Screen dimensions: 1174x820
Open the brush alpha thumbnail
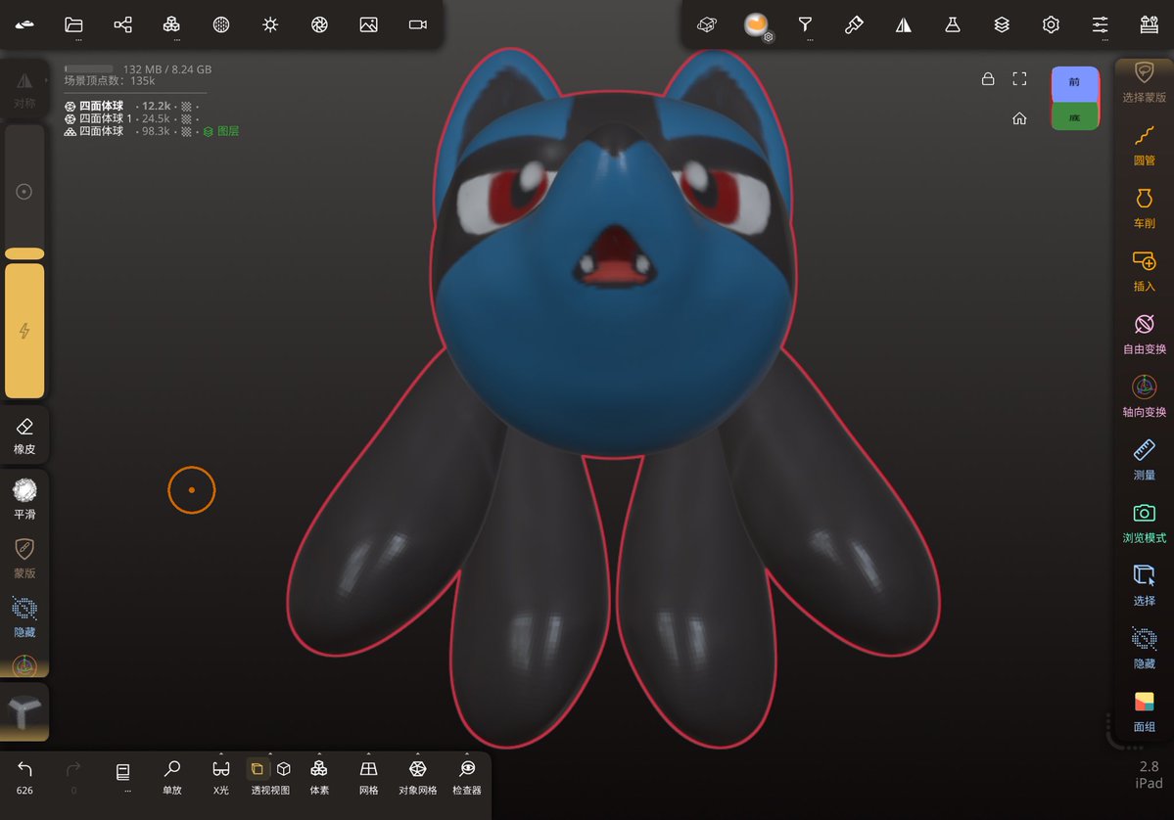point(23,710)
